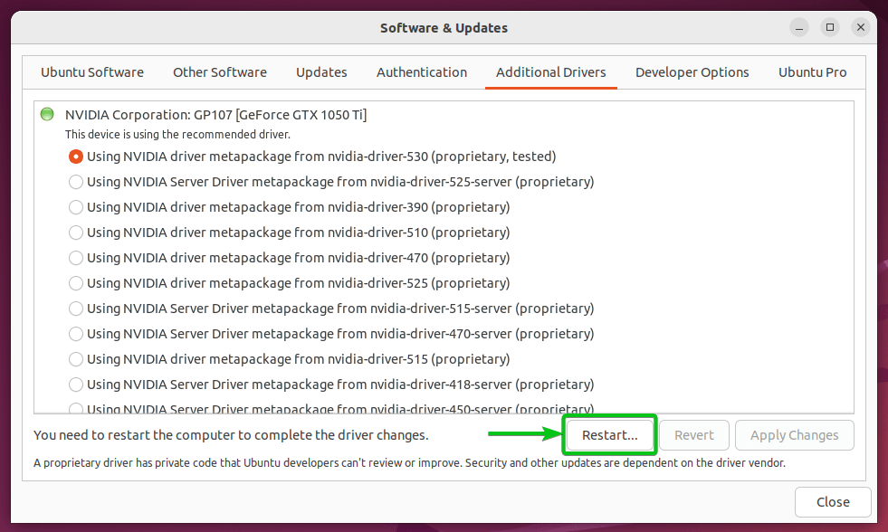Select the Additional Drivers tab
888x532 pixels.
(x=551, y=72)
